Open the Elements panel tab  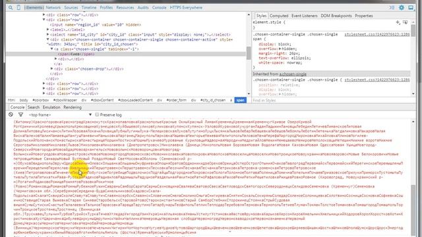(34, 7)
